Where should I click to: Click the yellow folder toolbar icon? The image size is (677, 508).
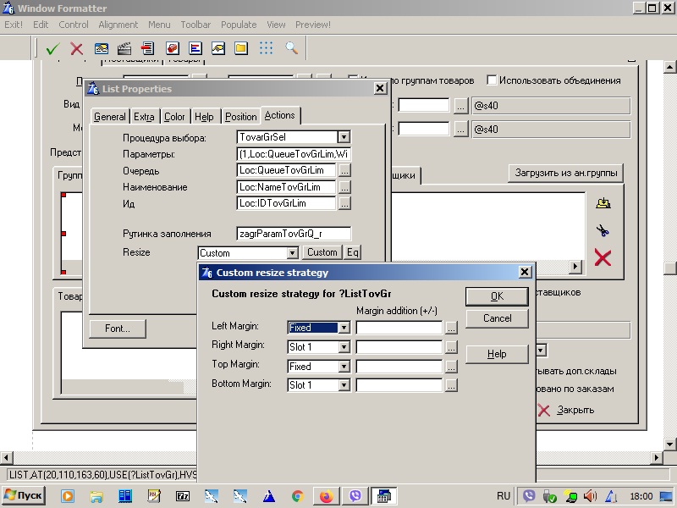pos(241,48)
